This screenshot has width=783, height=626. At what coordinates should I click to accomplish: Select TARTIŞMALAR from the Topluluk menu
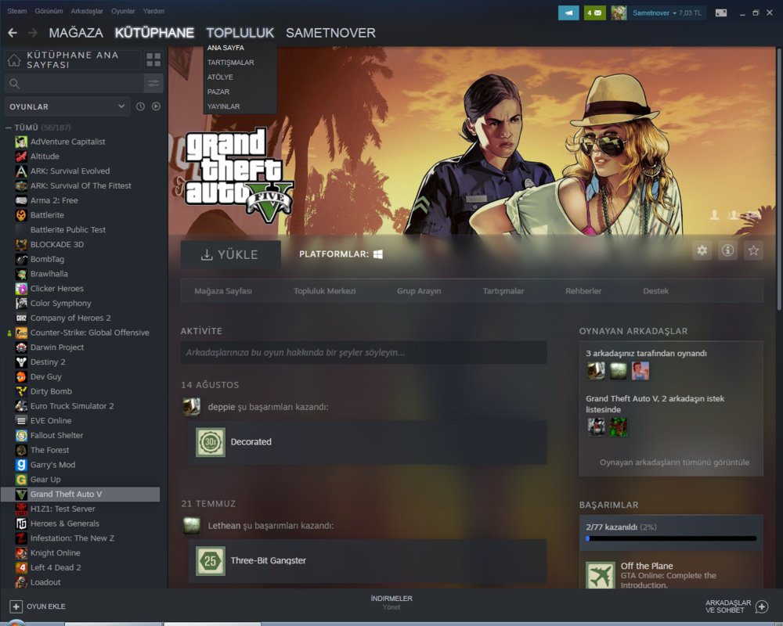[x=231, y=63]
